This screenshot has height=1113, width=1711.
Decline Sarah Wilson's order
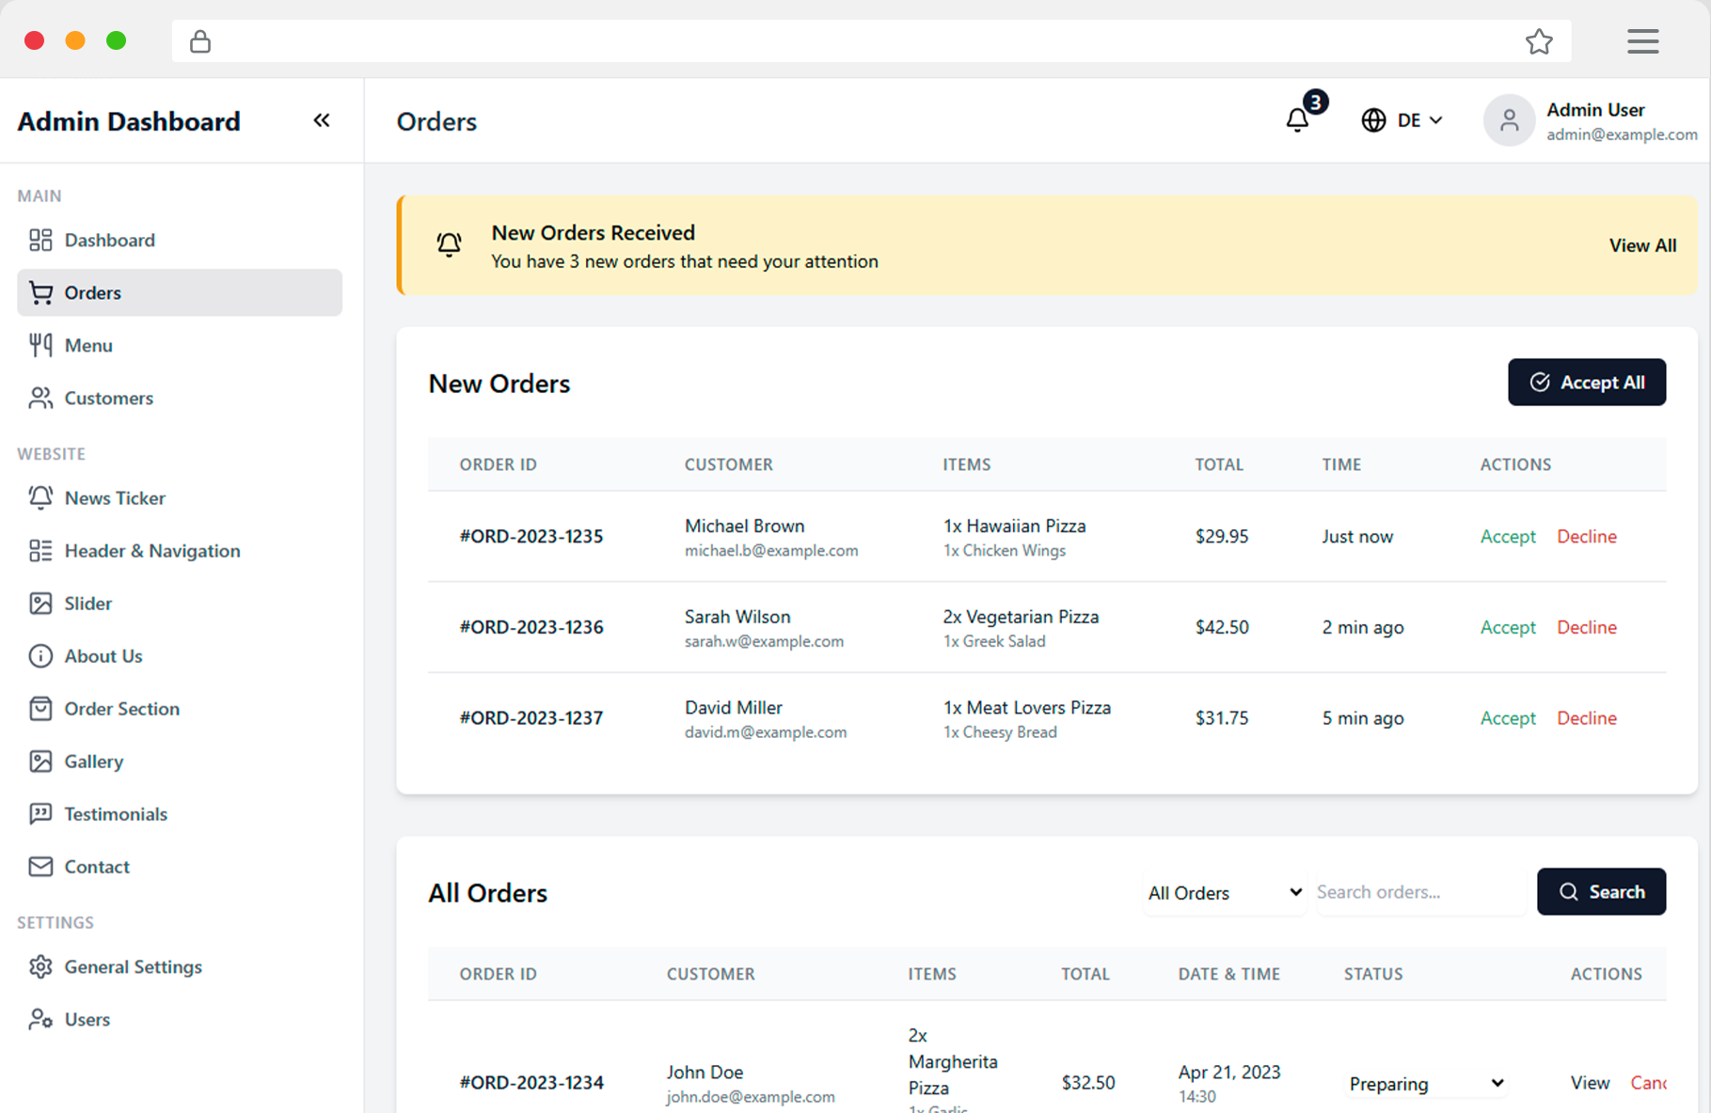pyautogui.click(x=1586, y=627)
